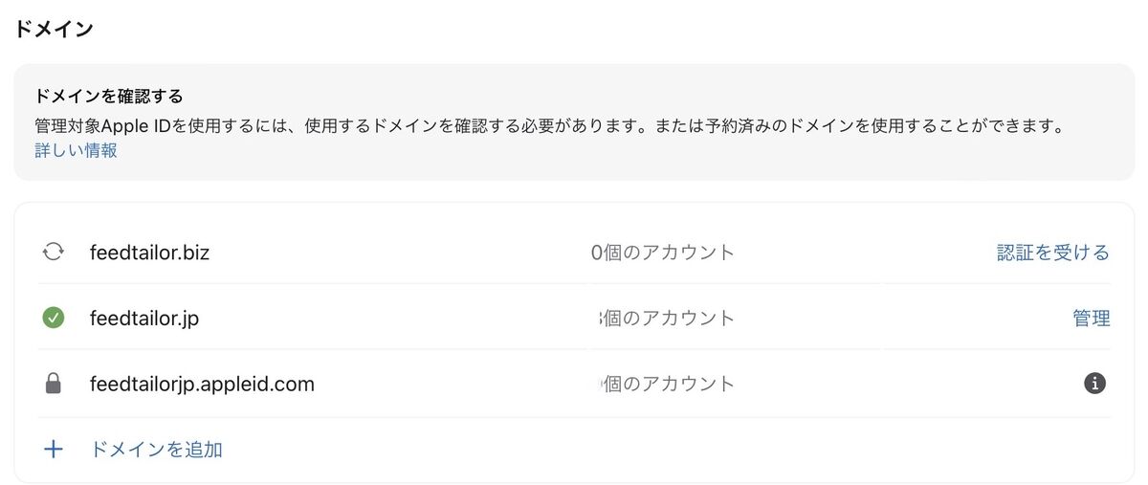Click the ドメイン page heading
Screen dimensions: 1148x485
tap(54, 28)
